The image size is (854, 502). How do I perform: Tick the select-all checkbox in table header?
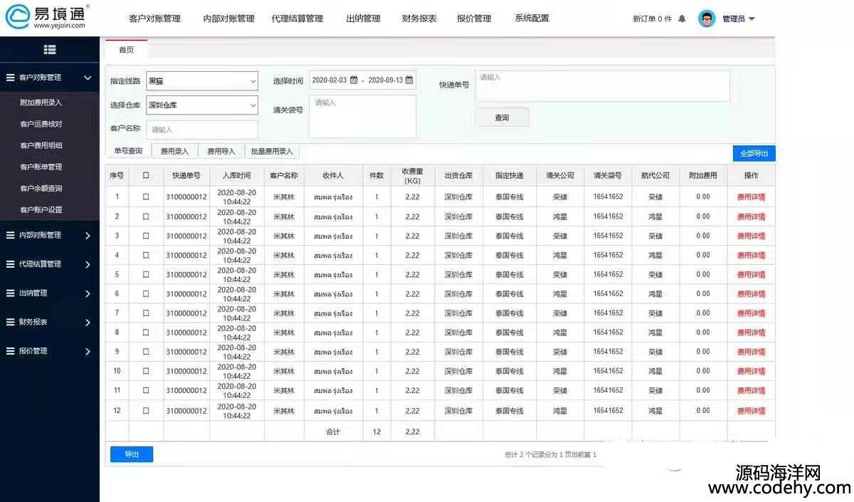click(x=146, y=175)
